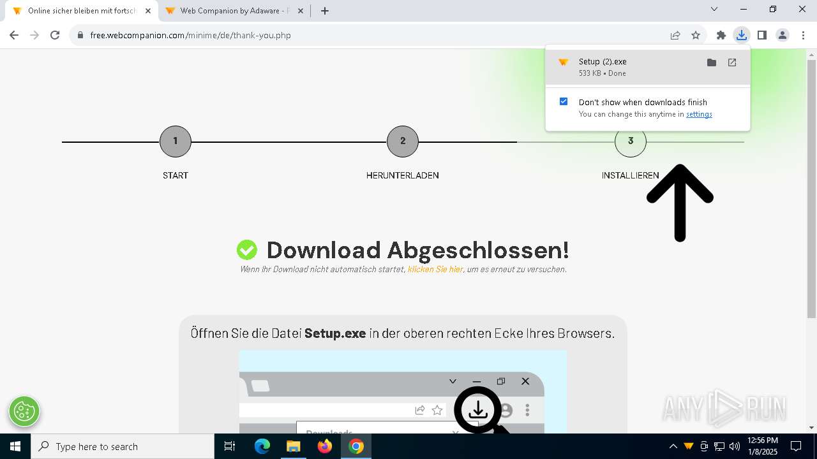Open Web Companion tray icon
The width and height of the screenshot is (817, 459).
coord(688,446)
